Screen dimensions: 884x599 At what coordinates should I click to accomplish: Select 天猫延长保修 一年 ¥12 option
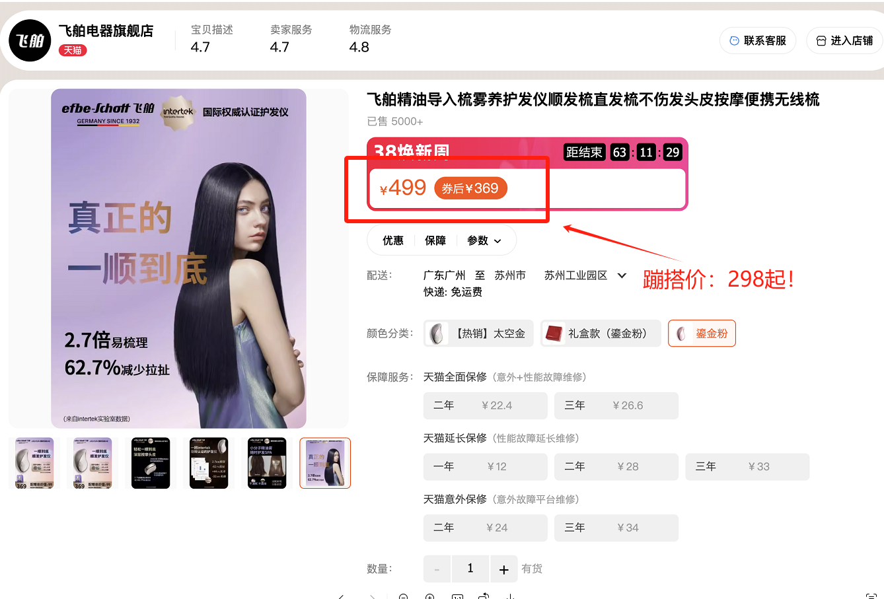point(485,467)
